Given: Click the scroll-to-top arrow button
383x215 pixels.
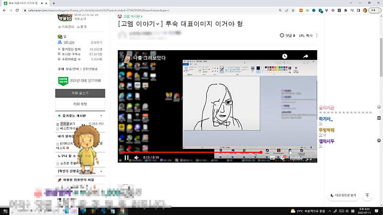Looking at the screenshot, I should coord(367,195).
